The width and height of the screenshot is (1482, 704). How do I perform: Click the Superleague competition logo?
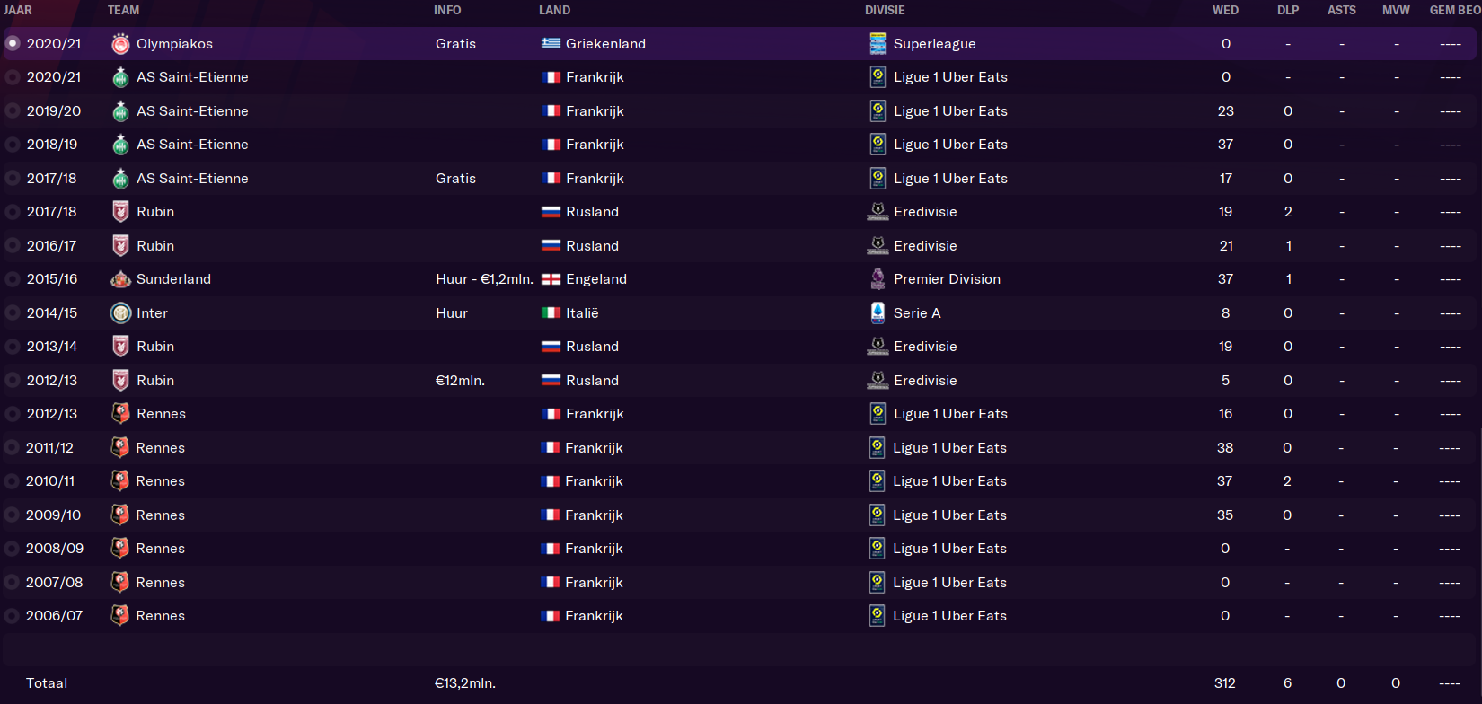pos(878,43)
